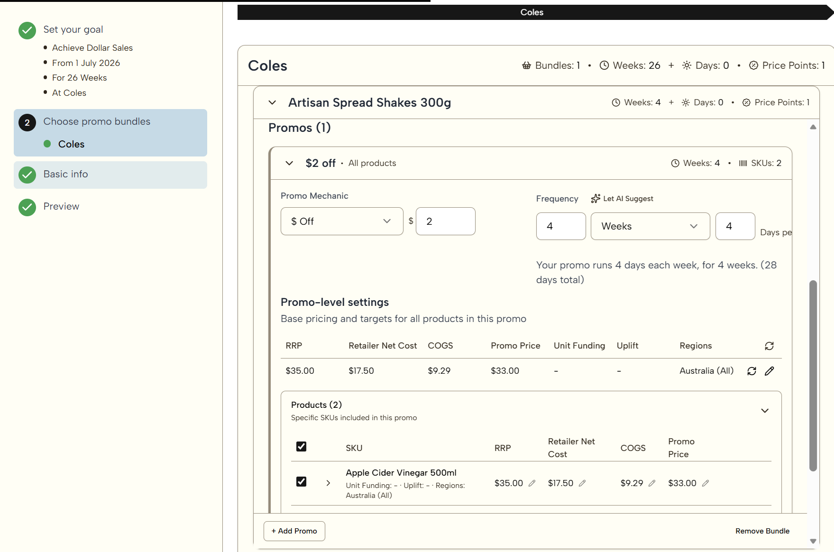Screen dimensions: 834x552
Task: Click the scrollbar up arrow
Action: click(x=813, y=127)
